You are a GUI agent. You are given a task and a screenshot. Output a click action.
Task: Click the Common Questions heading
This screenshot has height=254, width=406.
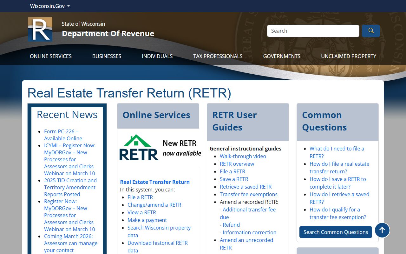324,121
